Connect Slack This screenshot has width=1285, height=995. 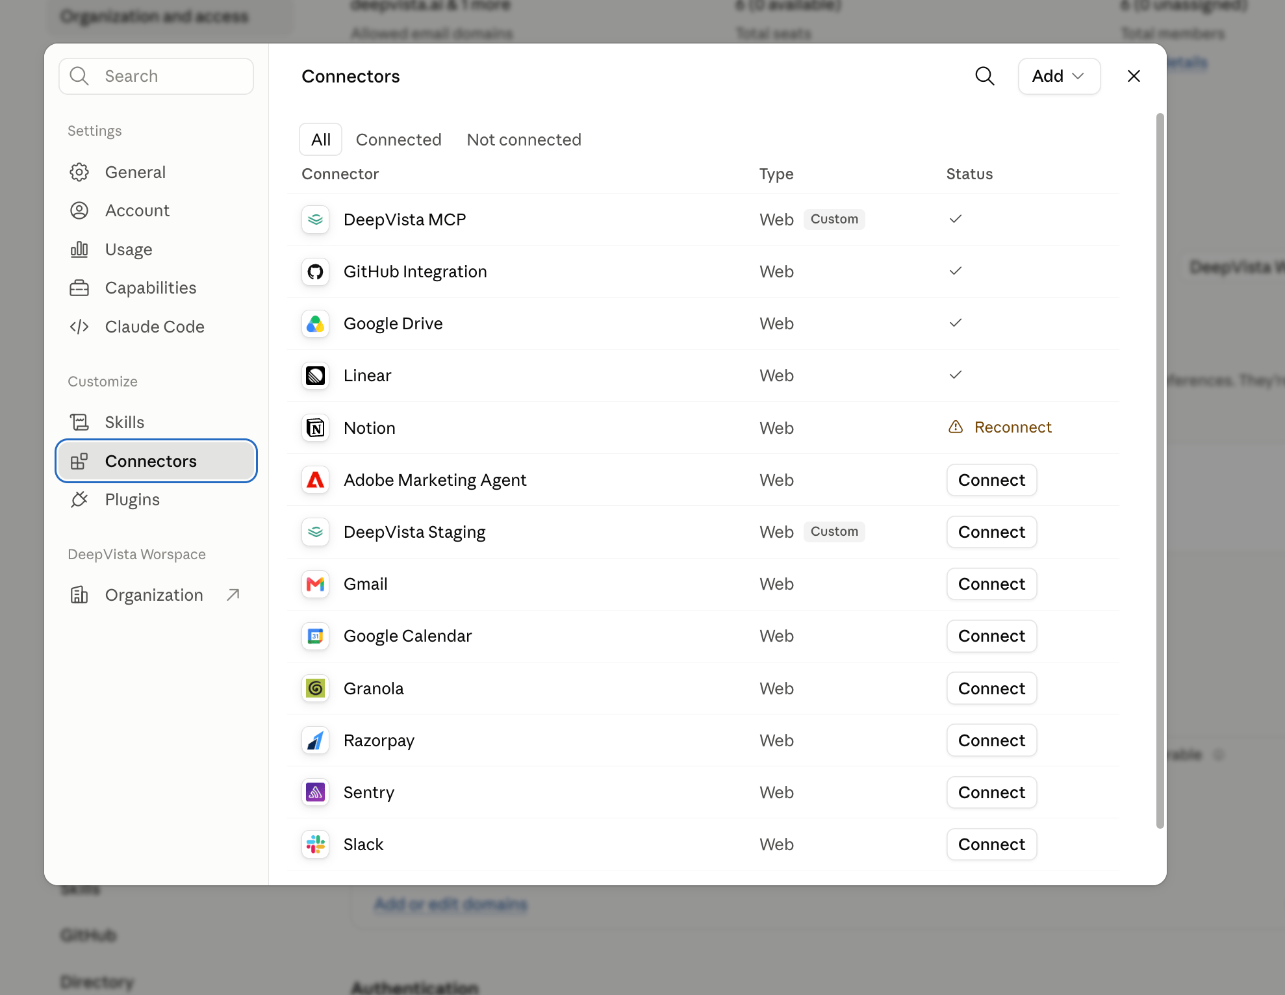coord(991,844)
